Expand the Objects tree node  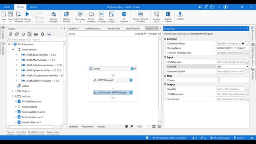point(13,91)
